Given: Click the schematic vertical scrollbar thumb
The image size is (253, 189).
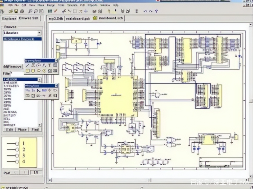Looking at the screenshot, I should tap(251, 101).
